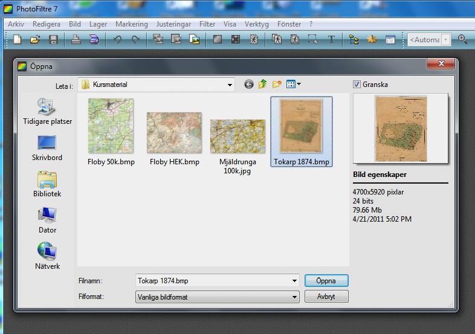Click the Image size toolbar icon
Screen dimensions: 475x334
coord(158,39)
